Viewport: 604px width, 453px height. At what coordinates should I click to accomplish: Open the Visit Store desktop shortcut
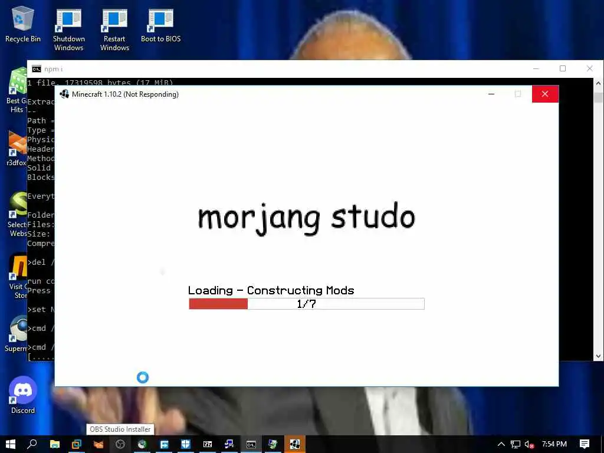pos(17,275)
